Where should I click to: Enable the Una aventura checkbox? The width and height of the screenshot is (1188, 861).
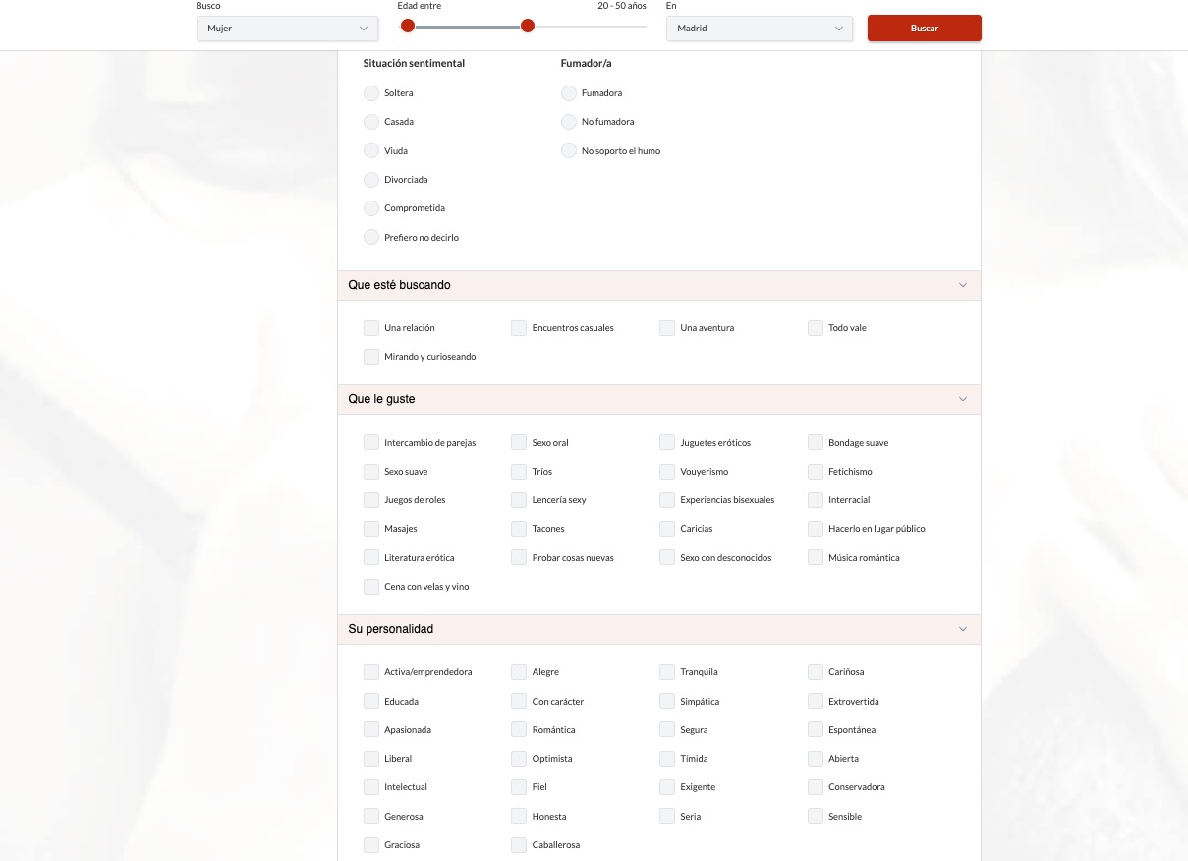(667, 328)
